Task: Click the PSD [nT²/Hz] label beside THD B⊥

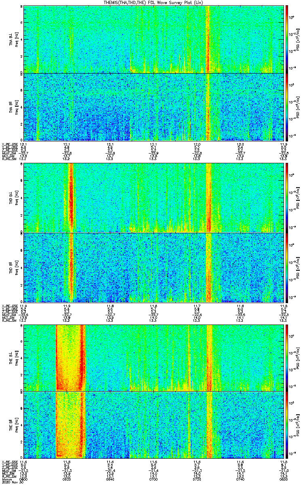Action: [298, 198]
